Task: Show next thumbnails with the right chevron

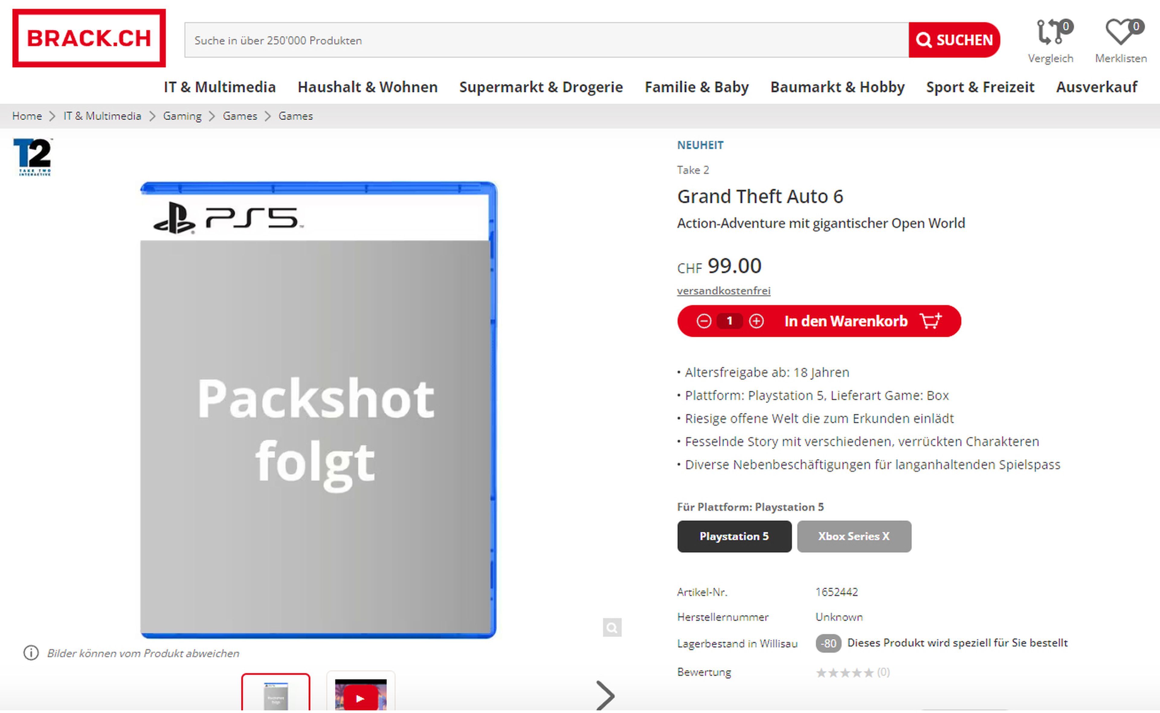Action: point(605,695)
